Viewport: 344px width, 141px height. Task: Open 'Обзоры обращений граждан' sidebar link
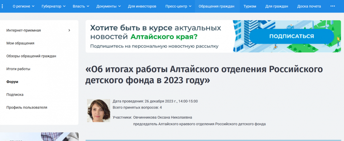pos(32,56)
